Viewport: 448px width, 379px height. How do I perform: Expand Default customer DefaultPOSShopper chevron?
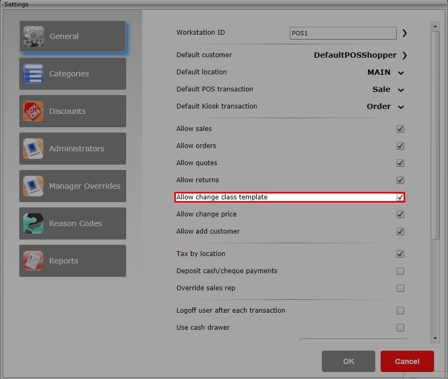404,55
